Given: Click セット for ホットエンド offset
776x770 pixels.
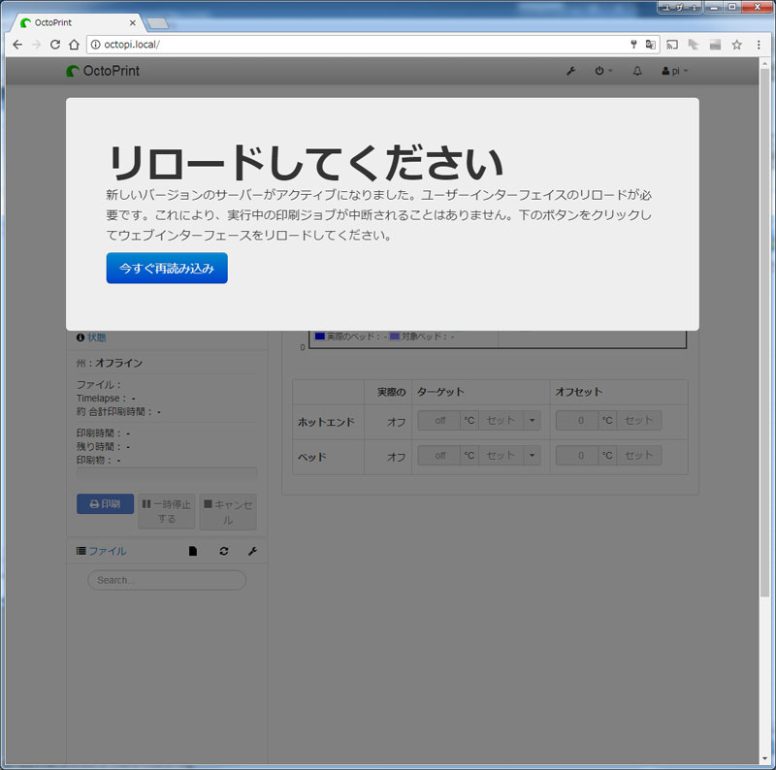Looking at the screenshot, I should pyautogui.click(x=639, y=421).
